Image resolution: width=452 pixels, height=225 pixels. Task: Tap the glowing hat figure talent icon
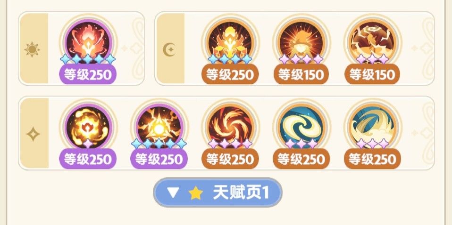301,42
